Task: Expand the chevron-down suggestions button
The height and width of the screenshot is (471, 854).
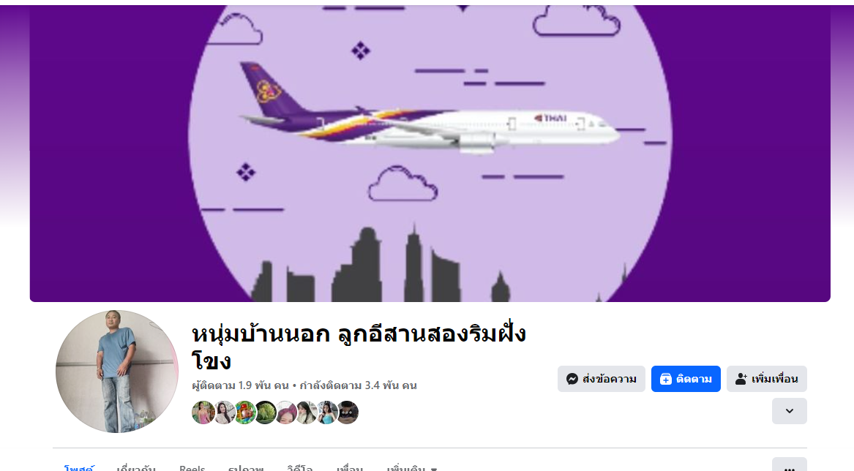Action: (789, 411)
